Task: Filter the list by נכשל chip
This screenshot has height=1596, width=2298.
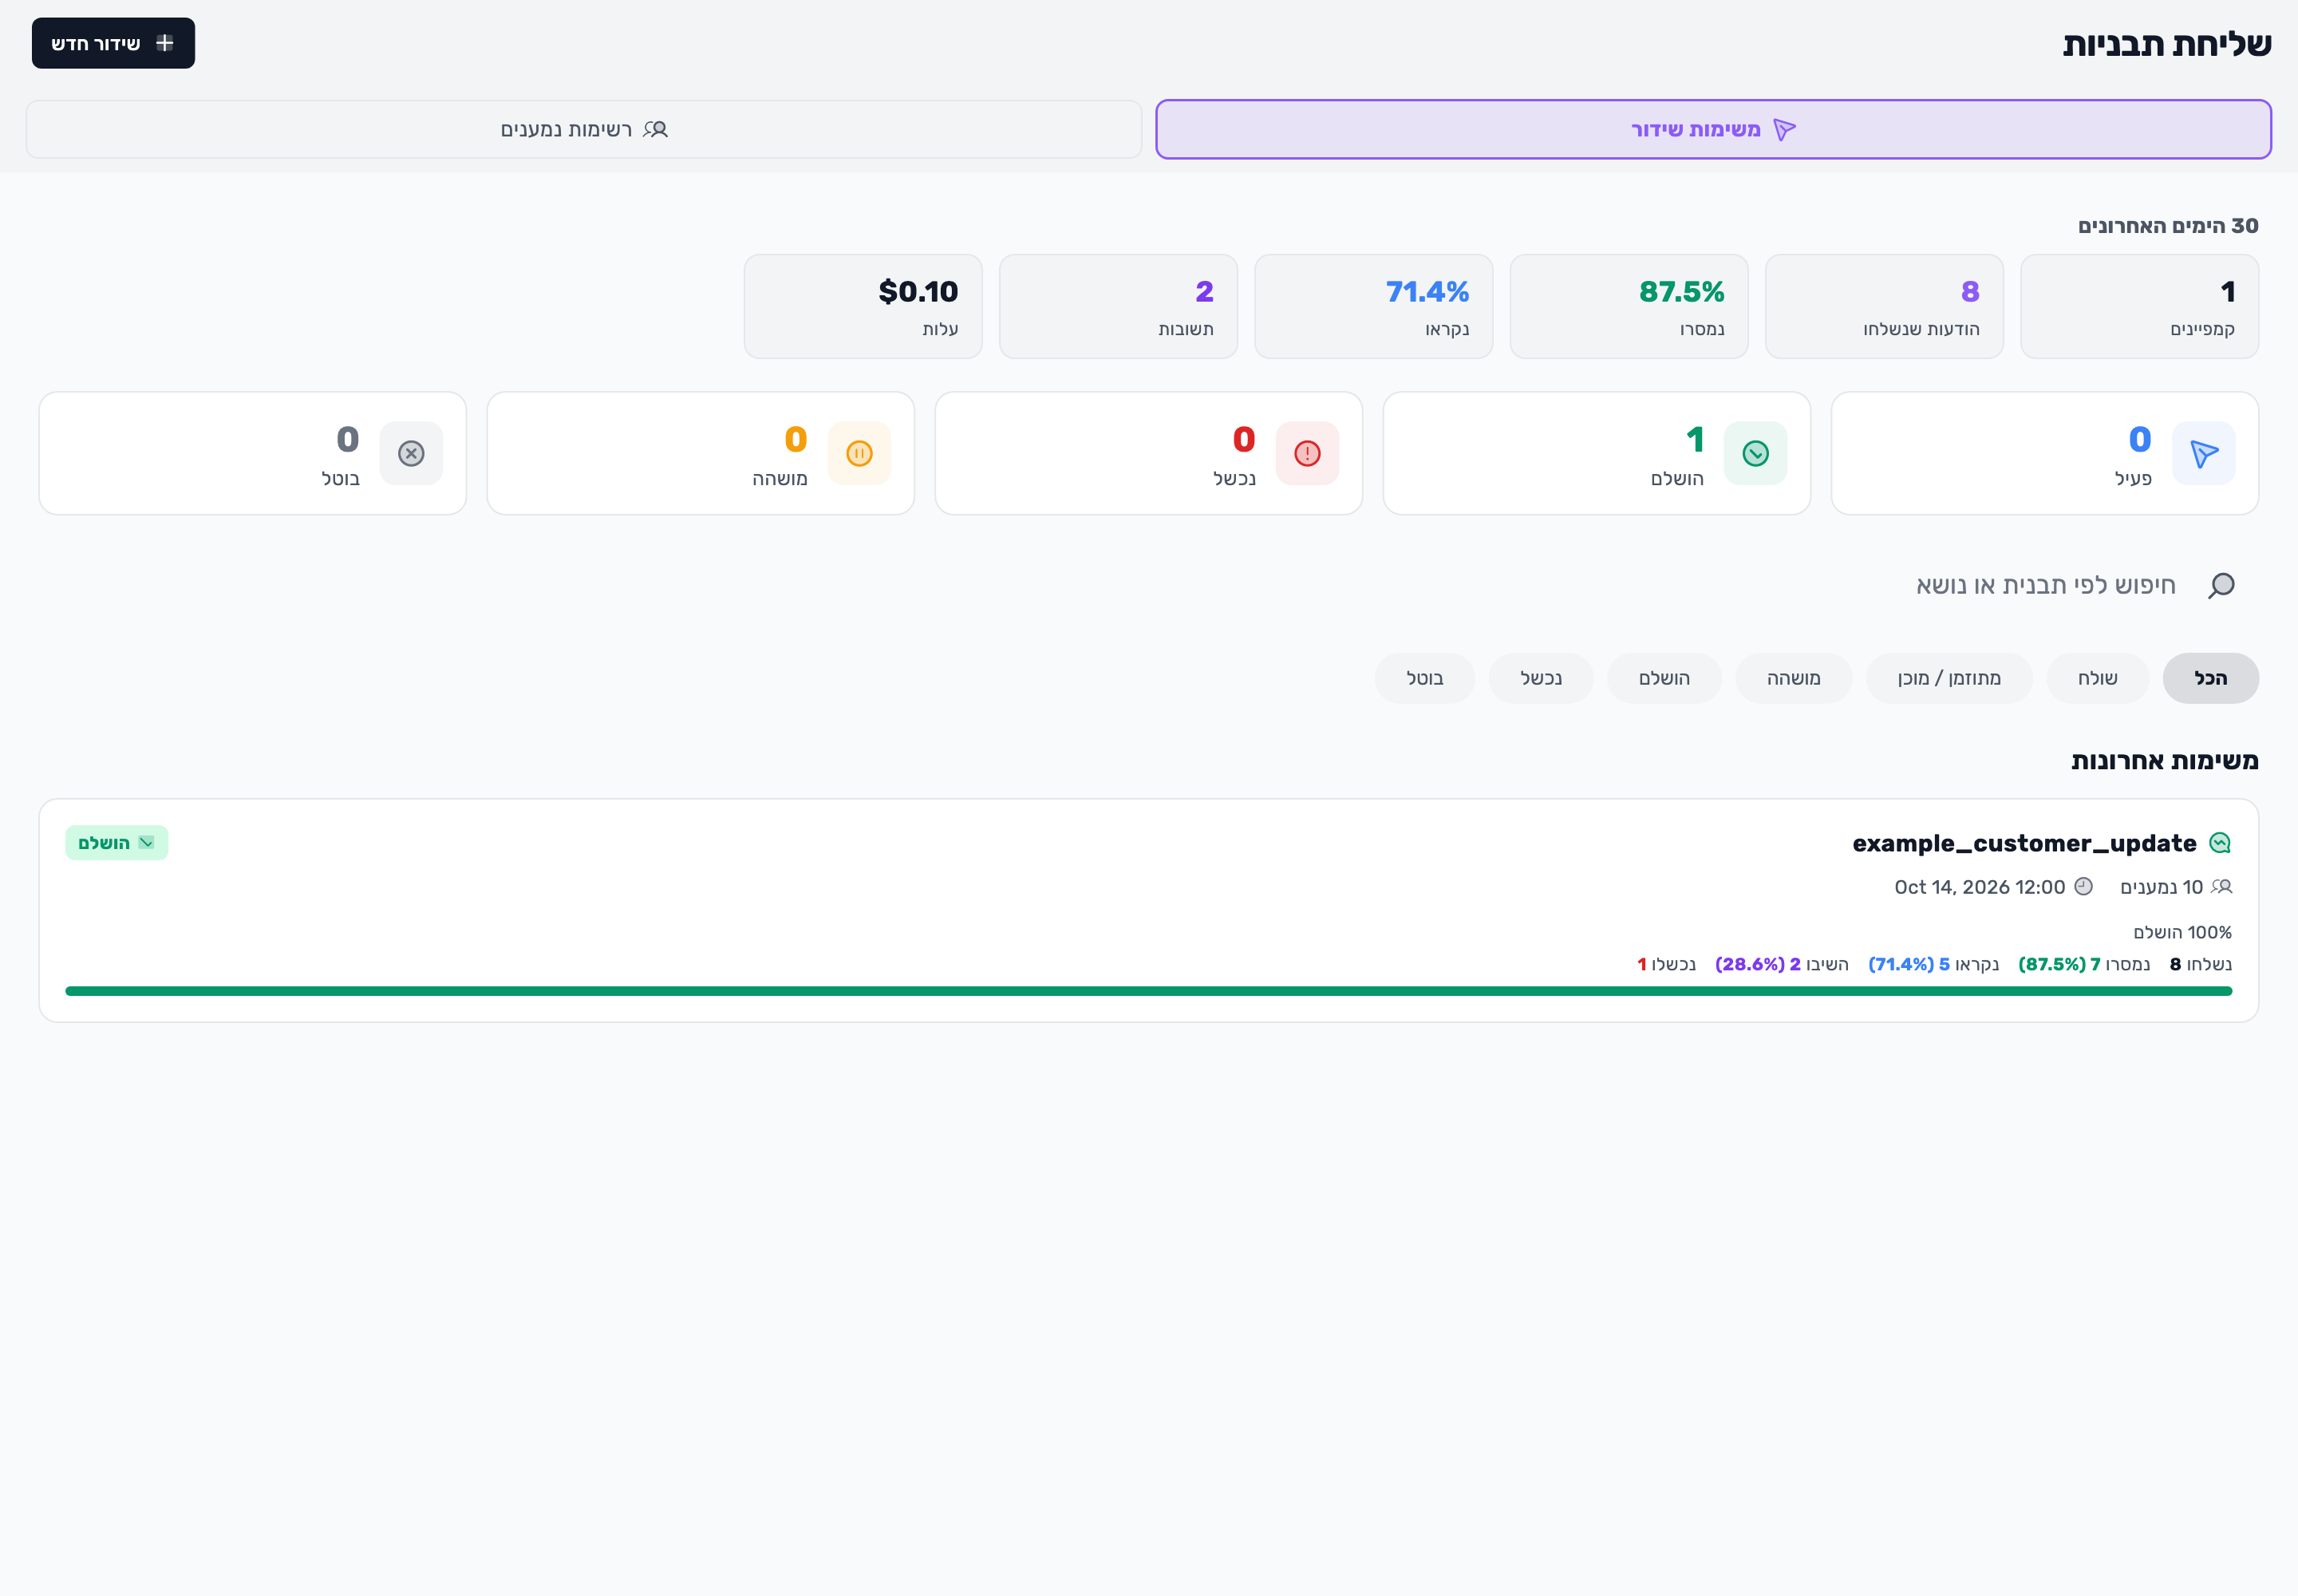Action: coord(1541,678)
